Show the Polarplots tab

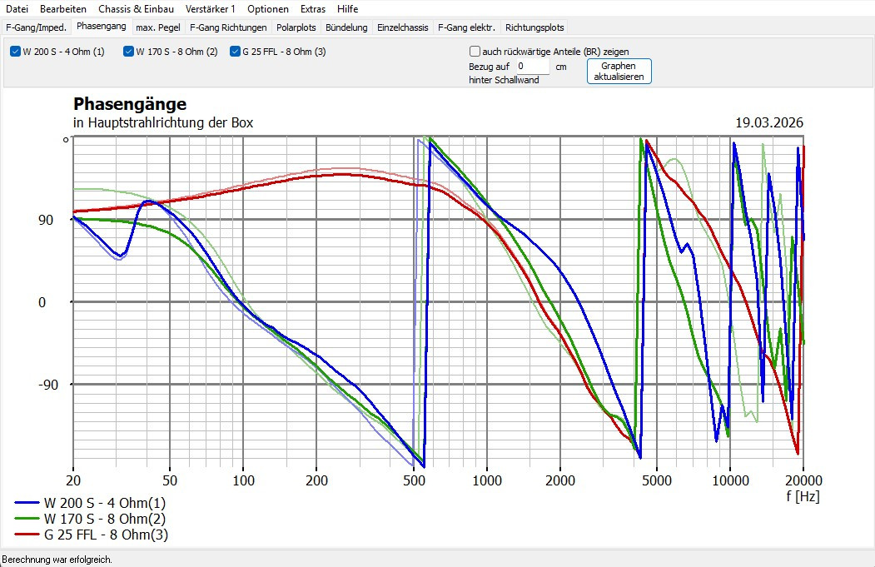296,27
